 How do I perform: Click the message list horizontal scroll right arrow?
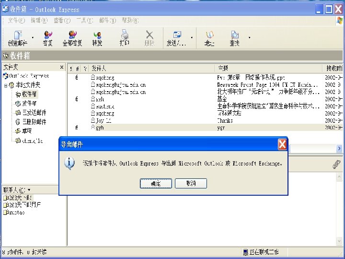tap(339, 149)
